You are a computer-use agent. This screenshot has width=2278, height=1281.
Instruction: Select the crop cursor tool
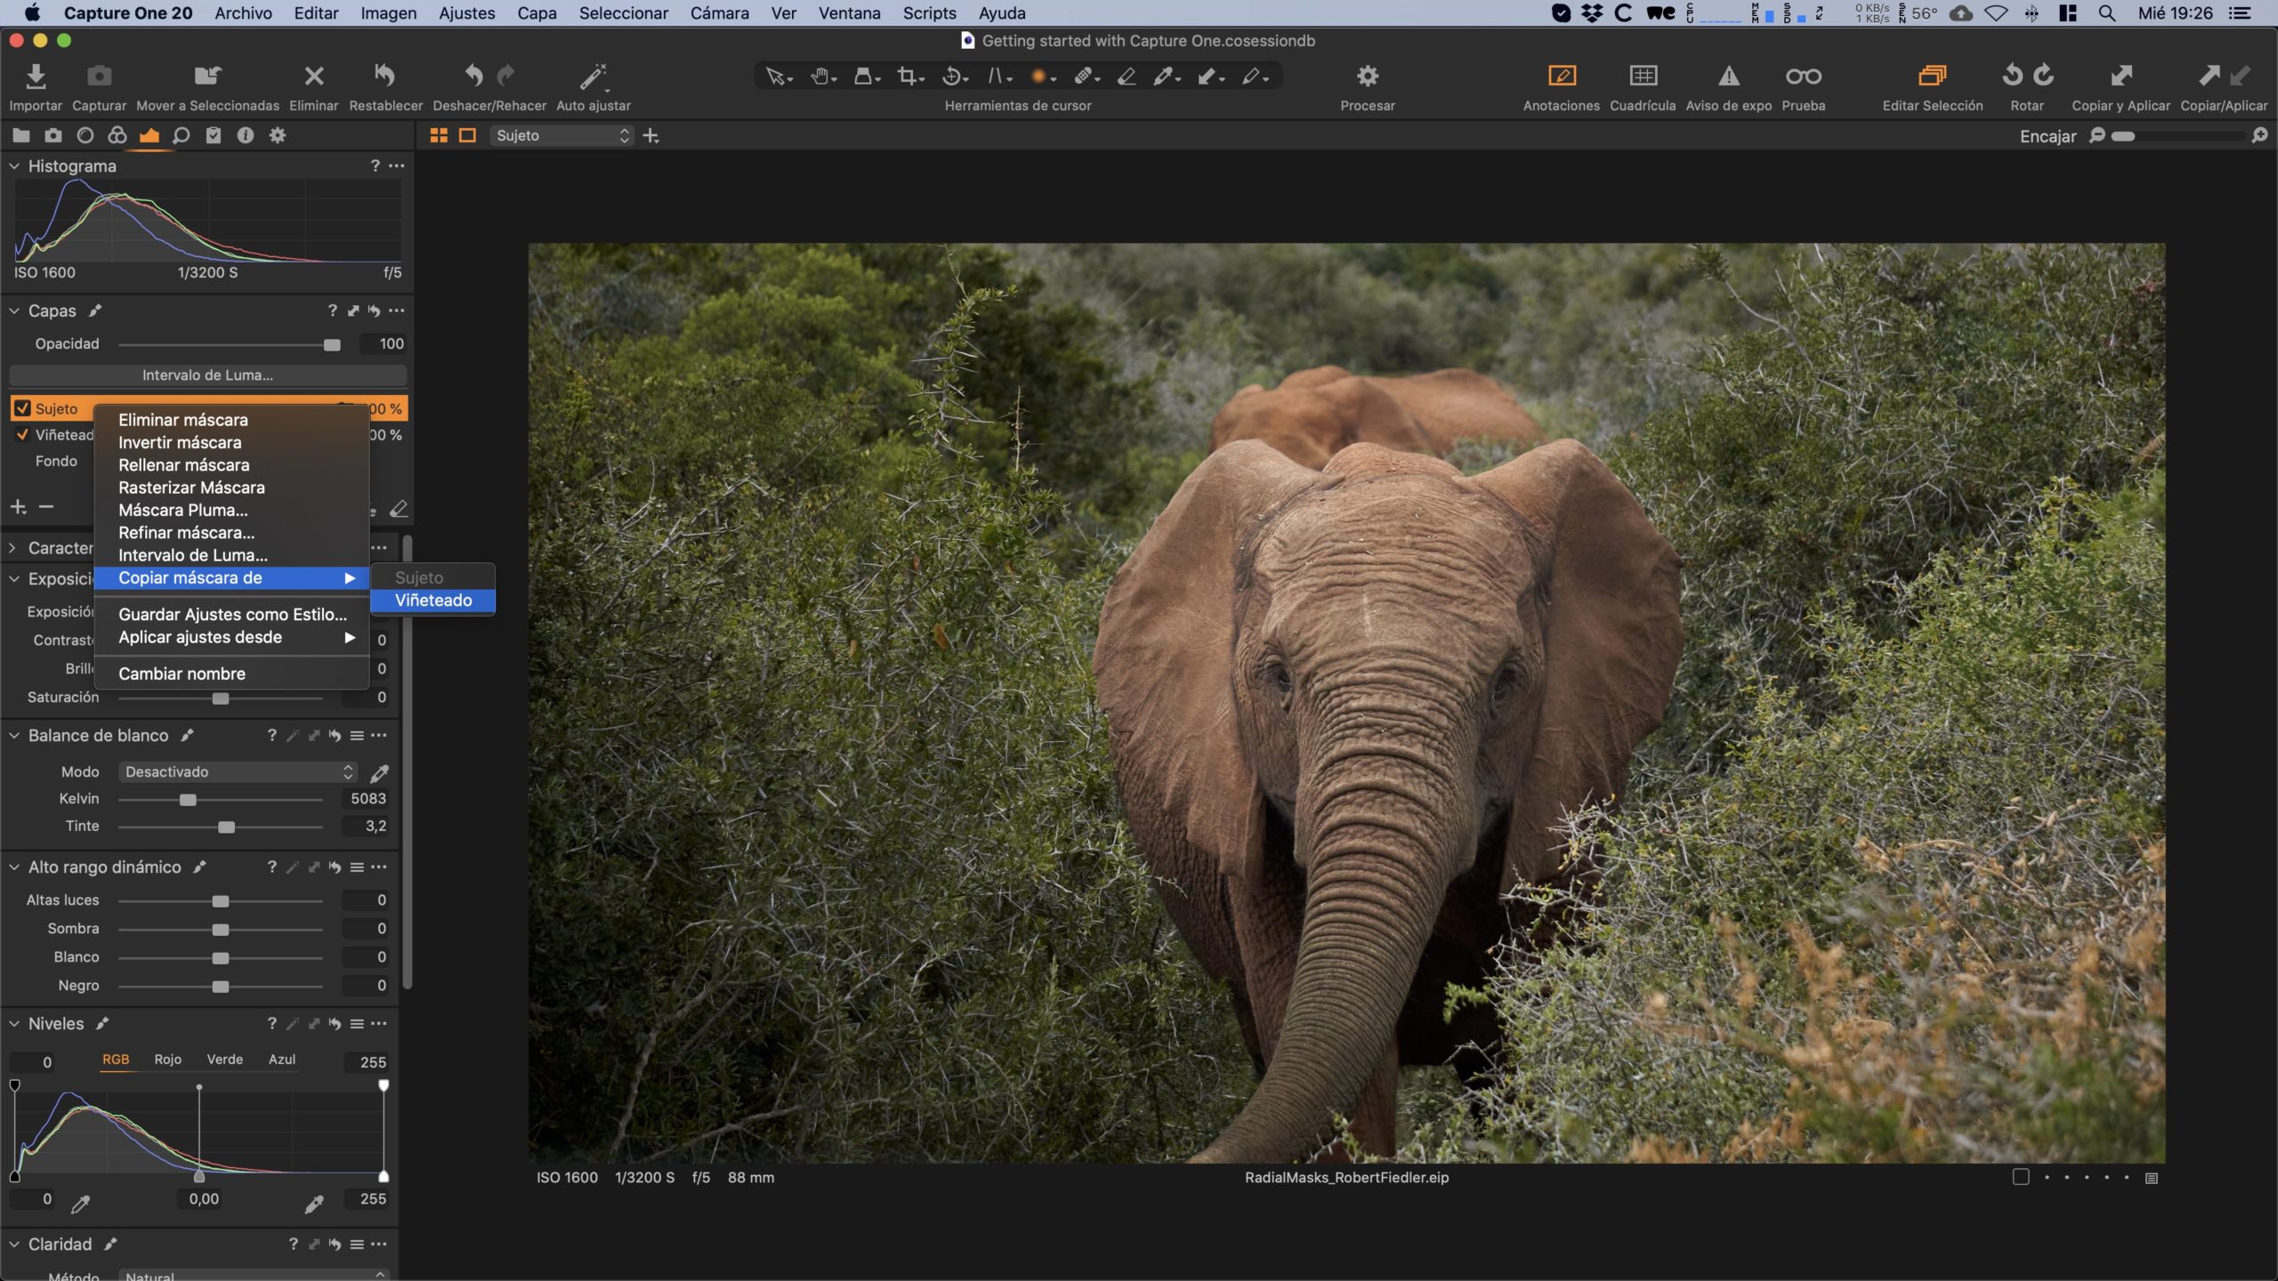[909, 77]
